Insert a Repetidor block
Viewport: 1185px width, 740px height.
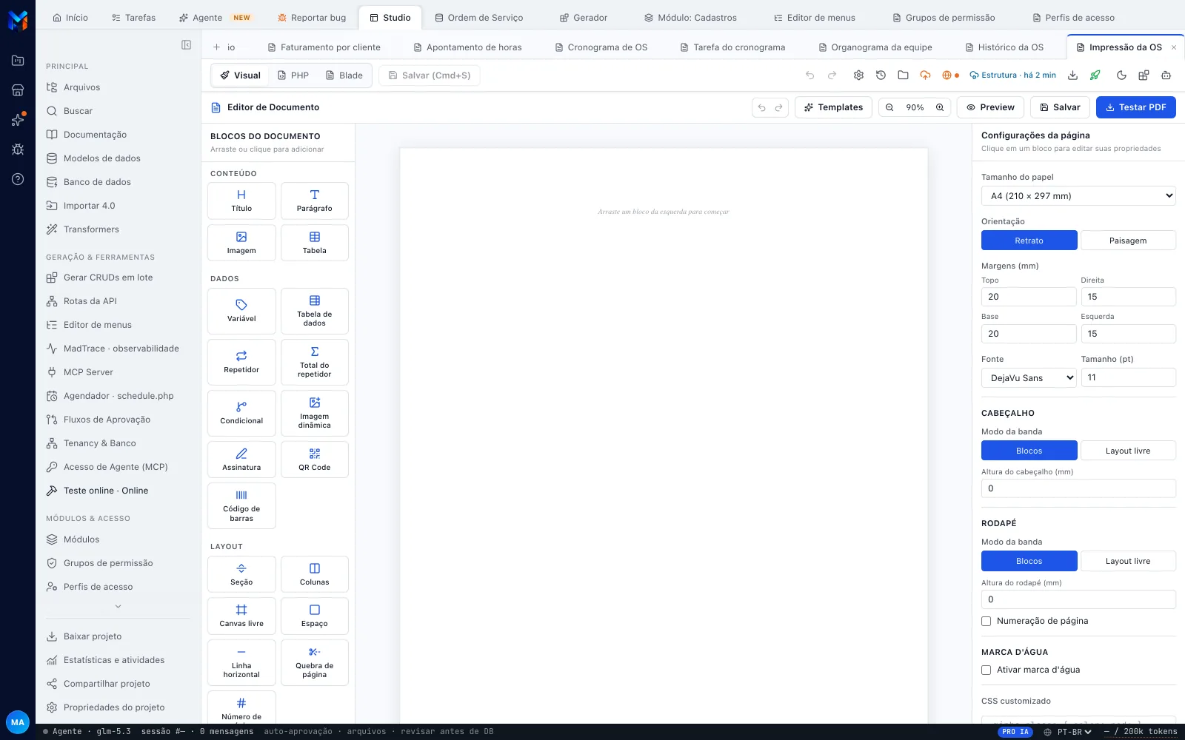pyautogui.click(x=241, y=362)
